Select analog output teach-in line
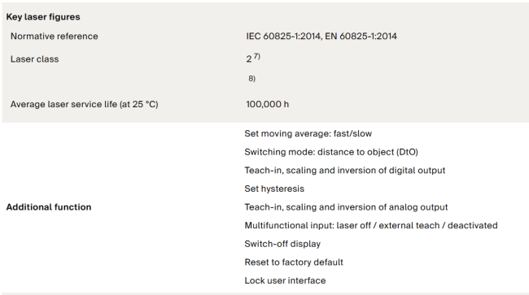This screenshot has width=529, height=295. click(346, 206)
